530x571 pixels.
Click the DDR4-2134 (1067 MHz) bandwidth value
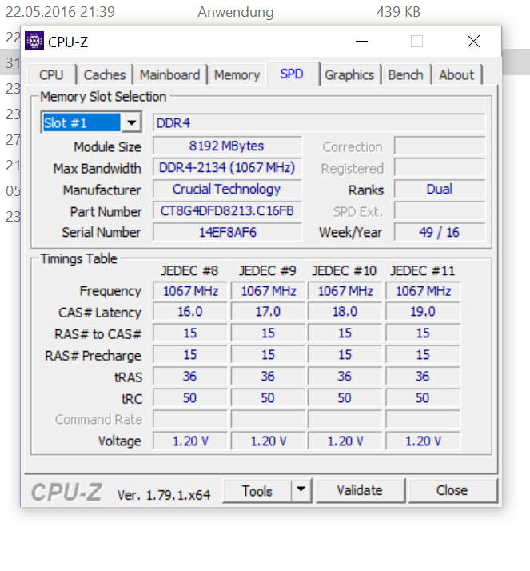(227, 167)
